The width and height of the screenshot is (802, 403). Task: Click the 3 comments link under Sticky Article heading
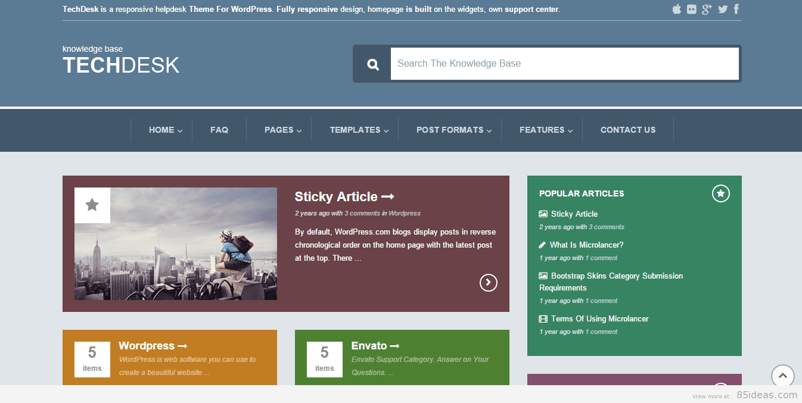[362, 213]
